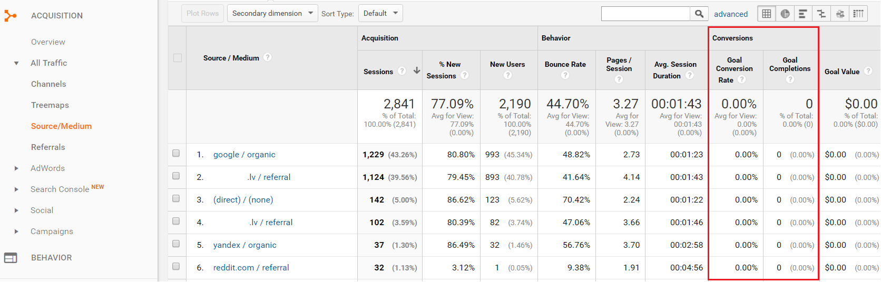Open the Channels report
Viewport: 881px width, 282px height.
[48, 84]
